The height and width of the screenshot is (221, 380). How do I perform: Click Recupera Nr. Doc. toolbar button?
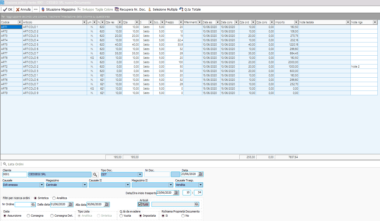(130, 9)
